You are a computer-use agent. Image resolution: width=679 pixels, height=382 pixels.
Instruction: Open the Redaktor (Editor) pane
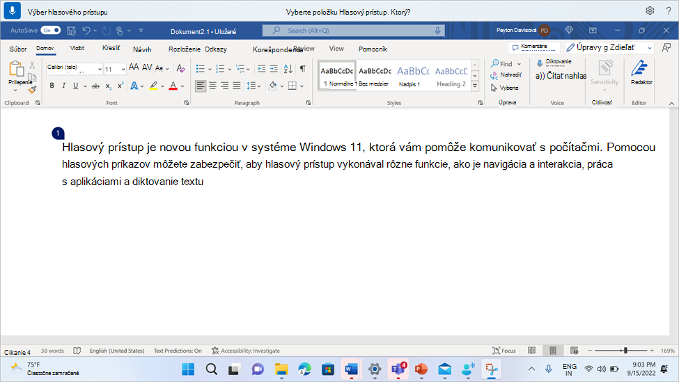click(x=641, y=72)
